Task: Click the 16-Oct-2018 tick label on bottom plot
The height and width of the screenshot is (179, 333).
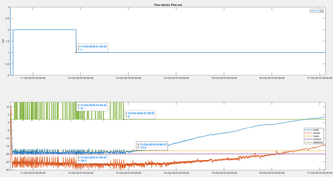Action: coord(274,173)
